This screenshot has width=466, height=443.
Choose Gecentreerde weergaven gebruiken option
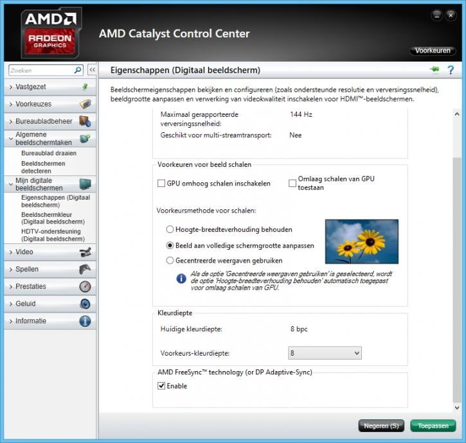pyautogui.click(x=170, y=261)
